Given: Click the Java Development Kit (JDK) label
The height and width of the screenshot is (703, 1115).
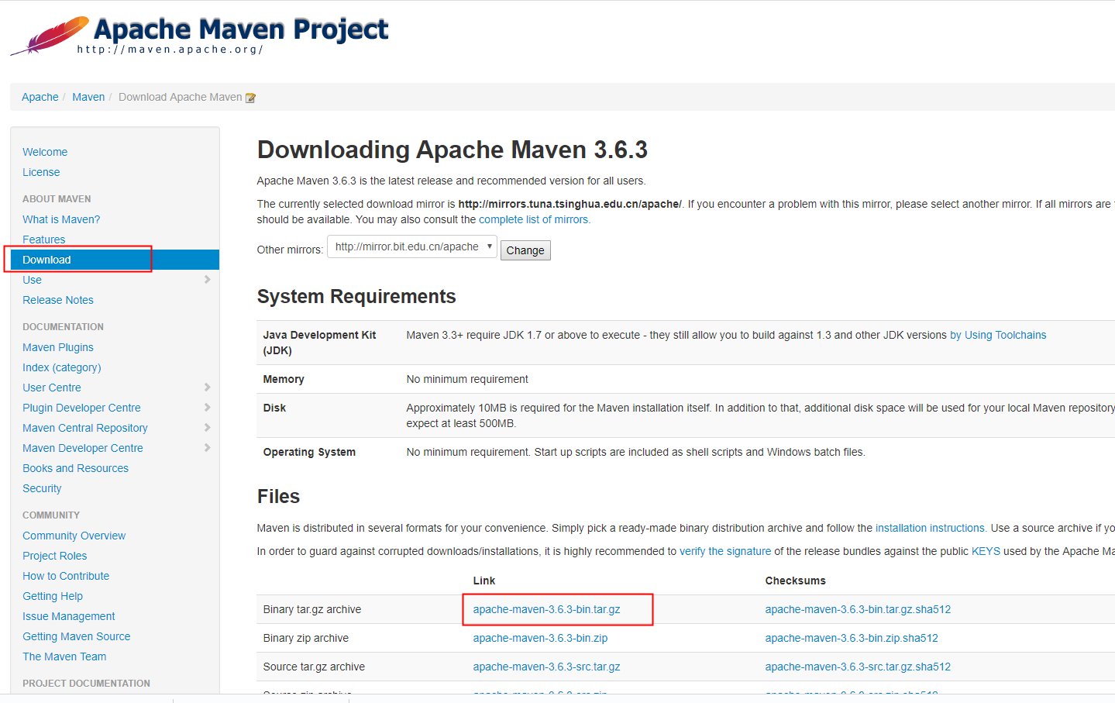Looking at the screenshot, I should pyautogui.click(x=319, y=343).
